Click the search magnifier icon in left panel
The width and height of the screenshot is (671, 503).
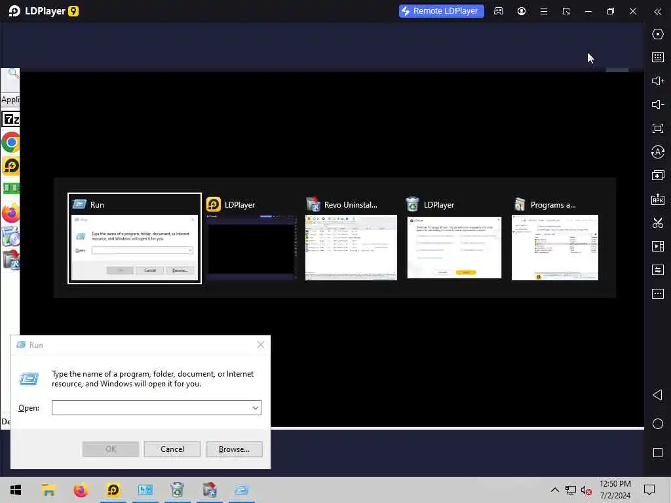point(13,73)
